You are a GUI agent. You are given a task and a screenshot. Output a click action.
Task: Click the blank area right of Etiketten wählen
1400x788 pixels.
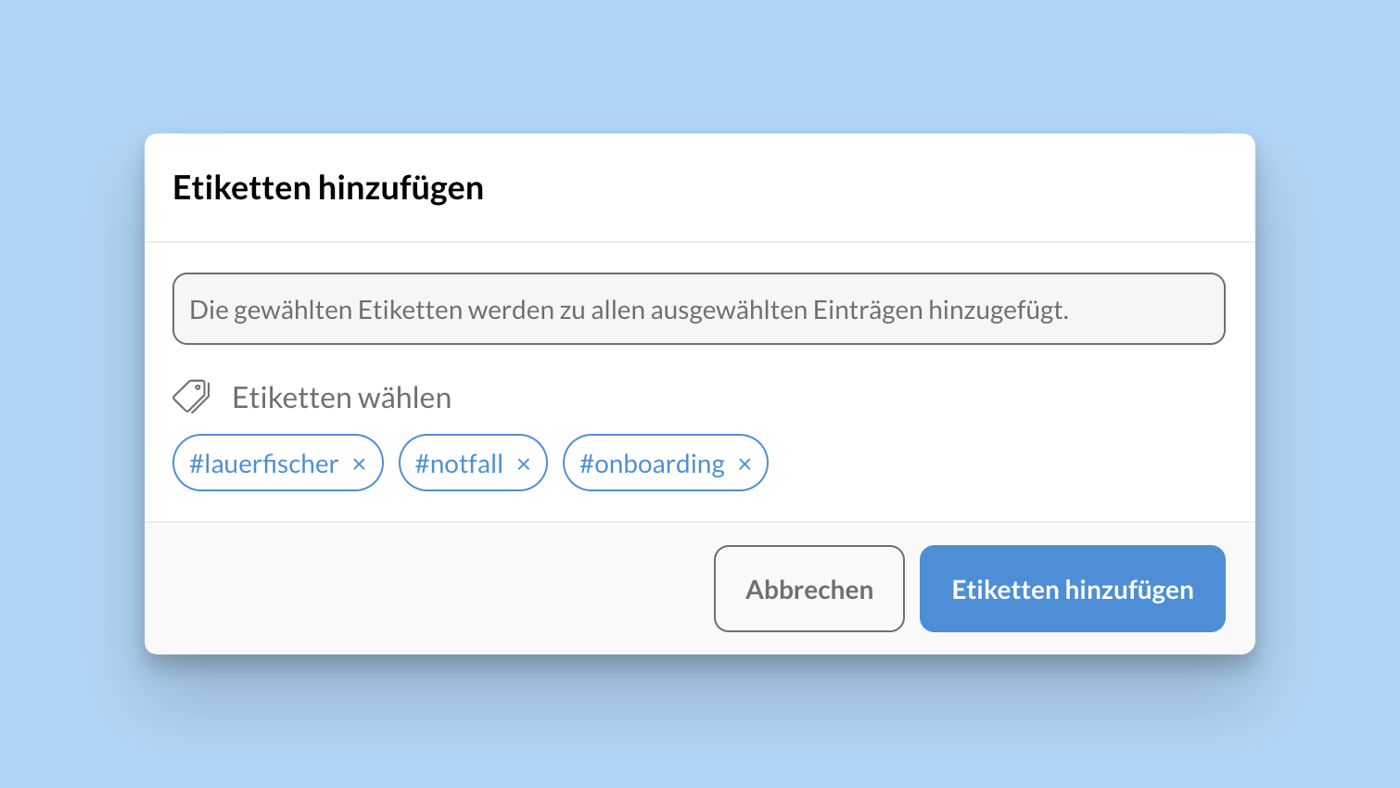tap(834, 398)
